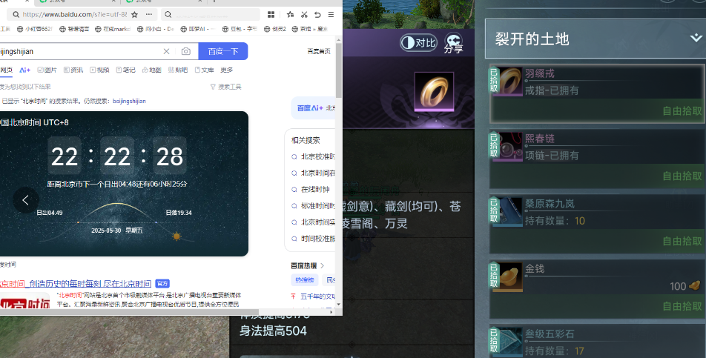Open the 豆包 bookmark
Screen dimensions: 706x358
239,29
